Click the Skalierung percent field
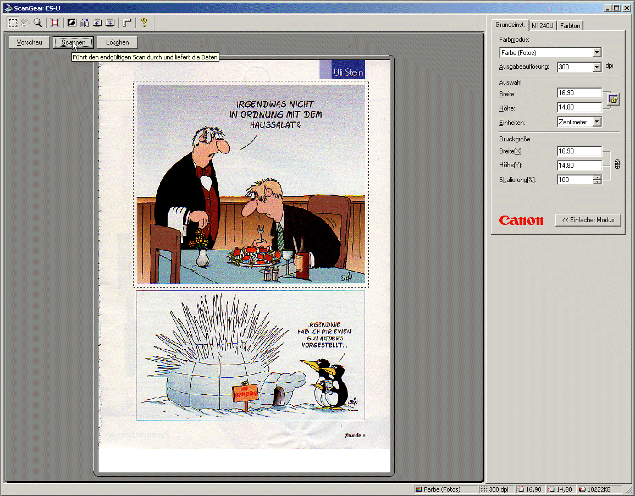Screen dimensions: 635x496 (x=575, y=180)
